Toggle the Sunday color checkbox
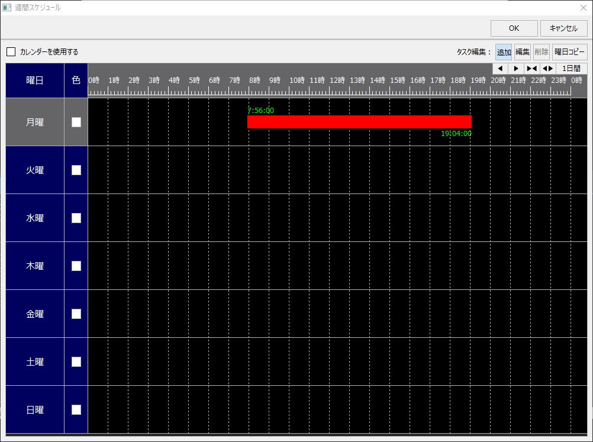This screenshot has height=442, width=593. 76,409
